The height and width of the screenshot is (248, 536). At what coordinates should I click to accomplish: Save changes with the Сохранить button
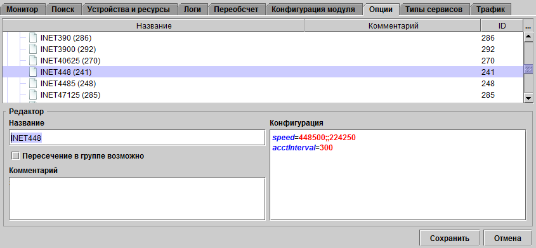click(x=450, y=238)
